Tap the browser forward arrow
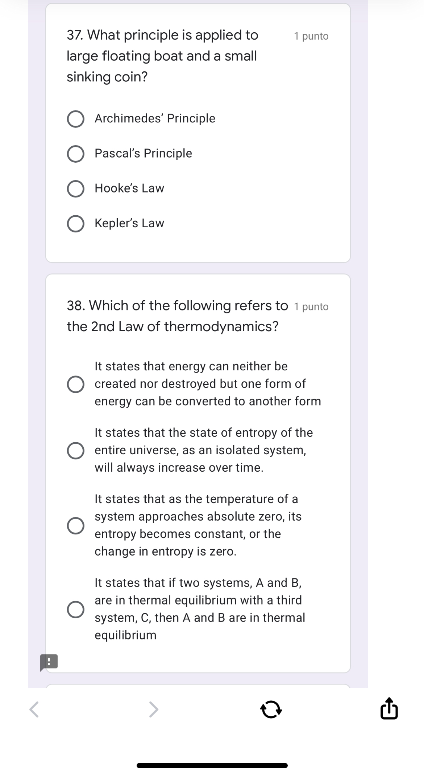 coord(154,709)
